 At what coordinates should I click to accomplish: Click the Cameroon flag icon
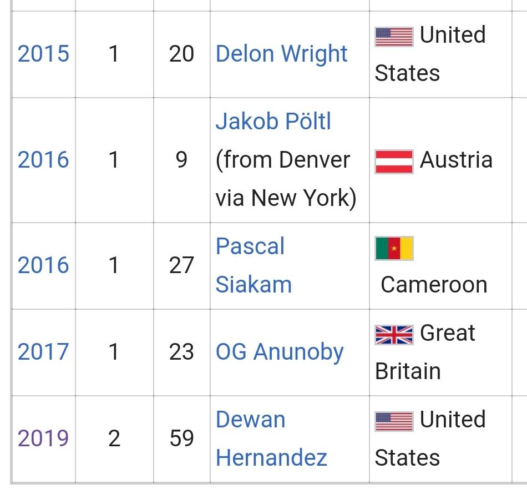pyautogui.click(x=394, y=249)
